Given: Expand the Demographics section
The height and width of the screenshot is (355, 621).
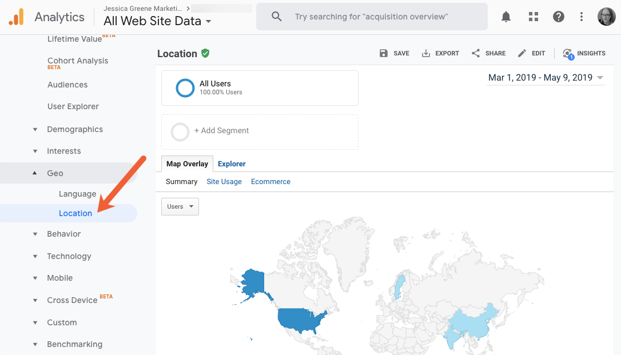Looking at the screenshot, I should (35, 129).
